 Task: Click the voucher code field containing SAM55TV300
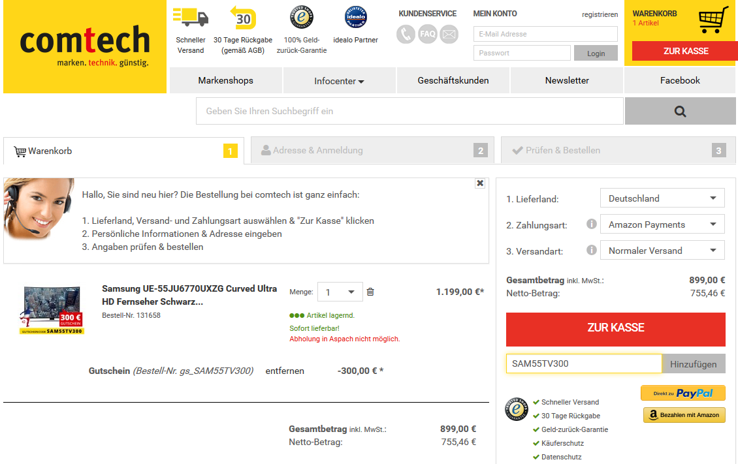(584, 364)
